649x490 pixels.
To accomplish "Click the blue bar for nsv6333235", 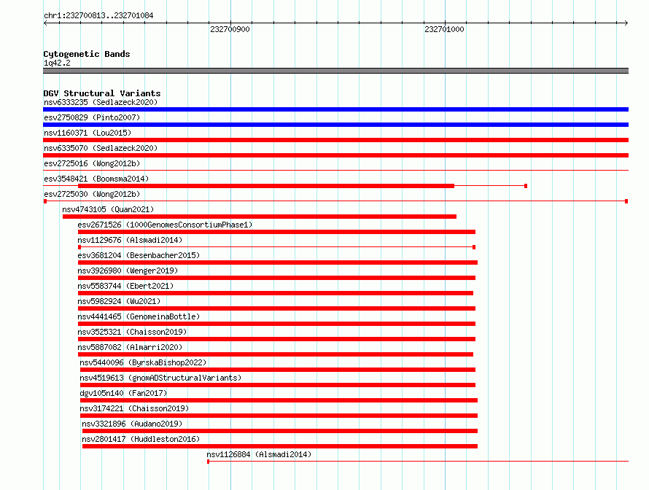I will click(335, 109).
